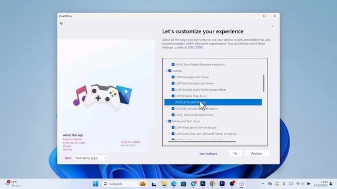Open the Find more apps dropdown
The image size is (337, 189).
point(90,158)
